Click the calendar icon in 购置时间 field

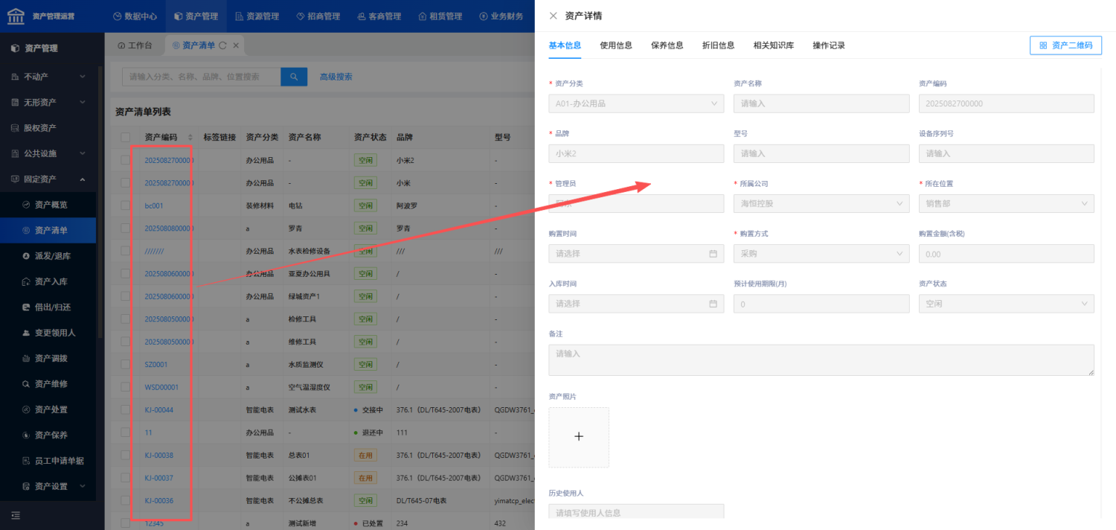(713, 254)
